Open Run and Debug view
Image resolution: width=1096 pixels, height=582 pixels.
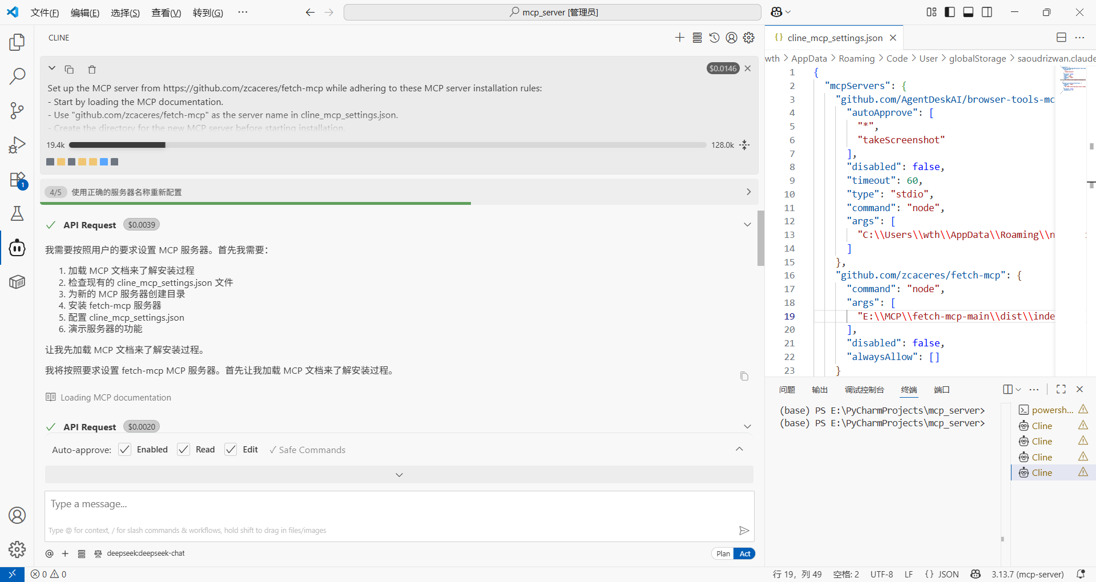[x=17, y=145]
